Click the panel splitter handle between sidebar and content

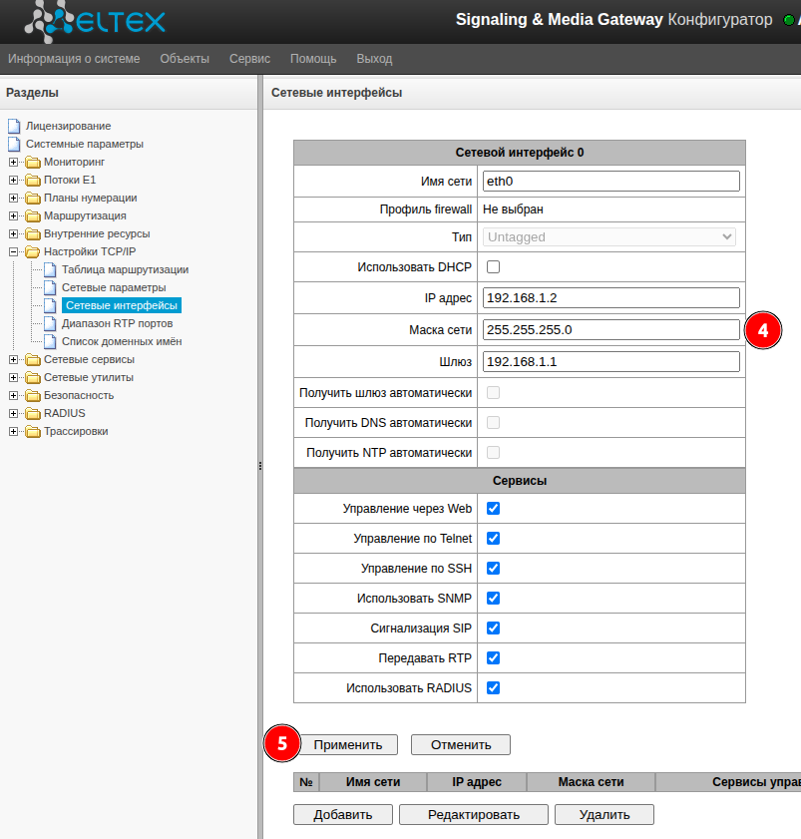point(260,465)
